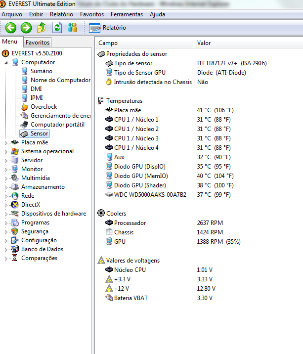
Task: Click the Valores de voltagens warning icon
Action: pyautogui.click(x=101, y=260)
